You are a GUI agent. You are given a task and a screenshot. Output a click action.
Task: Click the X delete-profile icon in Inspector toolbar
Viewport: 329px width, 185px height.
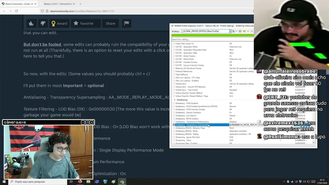click(x=252, y=31)
